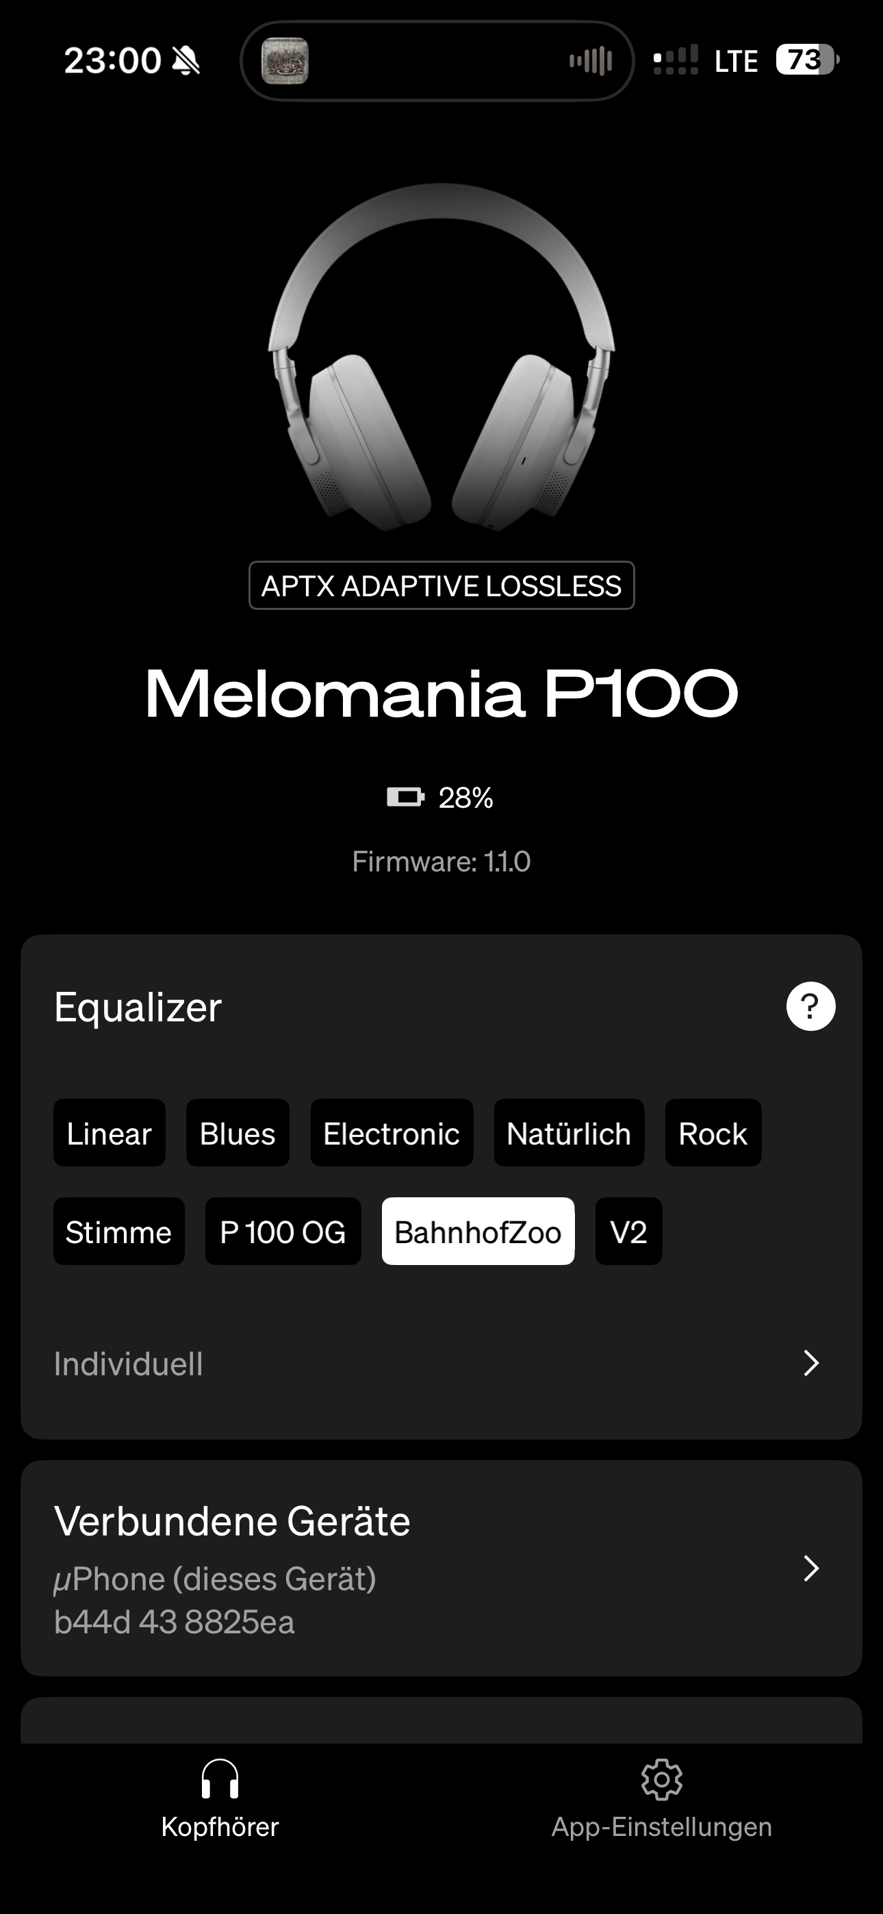Select the Linear EQ preset
Viewport: 883px width, 1914px height.
(109, 1132)
